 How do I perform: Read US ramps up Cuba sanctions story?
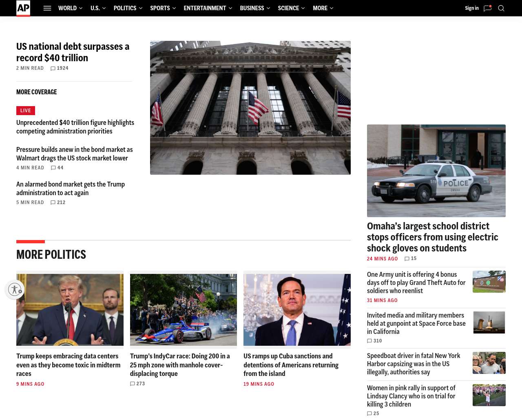[291, 365]
